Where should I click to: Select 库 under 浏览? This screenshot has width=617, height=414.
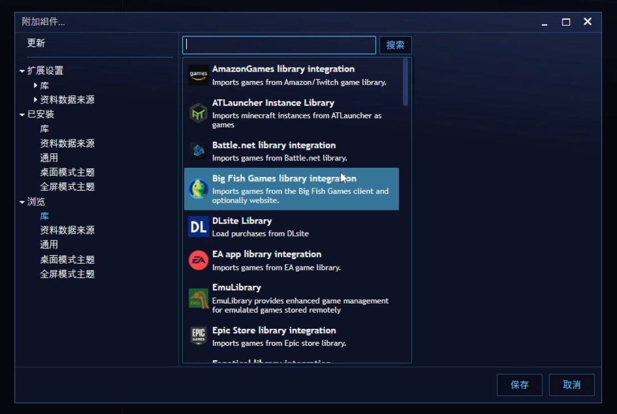click(44, 216)
